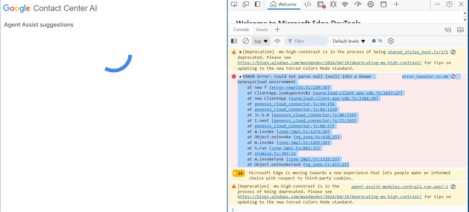Explain the shared_styles_host deprecation warning with Copilot icon
Image resolution: width=469 pixels, height=212 pixels.
pos(453,52)
